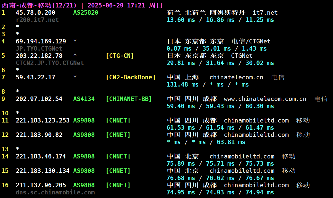Select the latency value 131.48 ms
Viewport: 333px width, 198px height.
pyautogui.click(x=183, y=85)
